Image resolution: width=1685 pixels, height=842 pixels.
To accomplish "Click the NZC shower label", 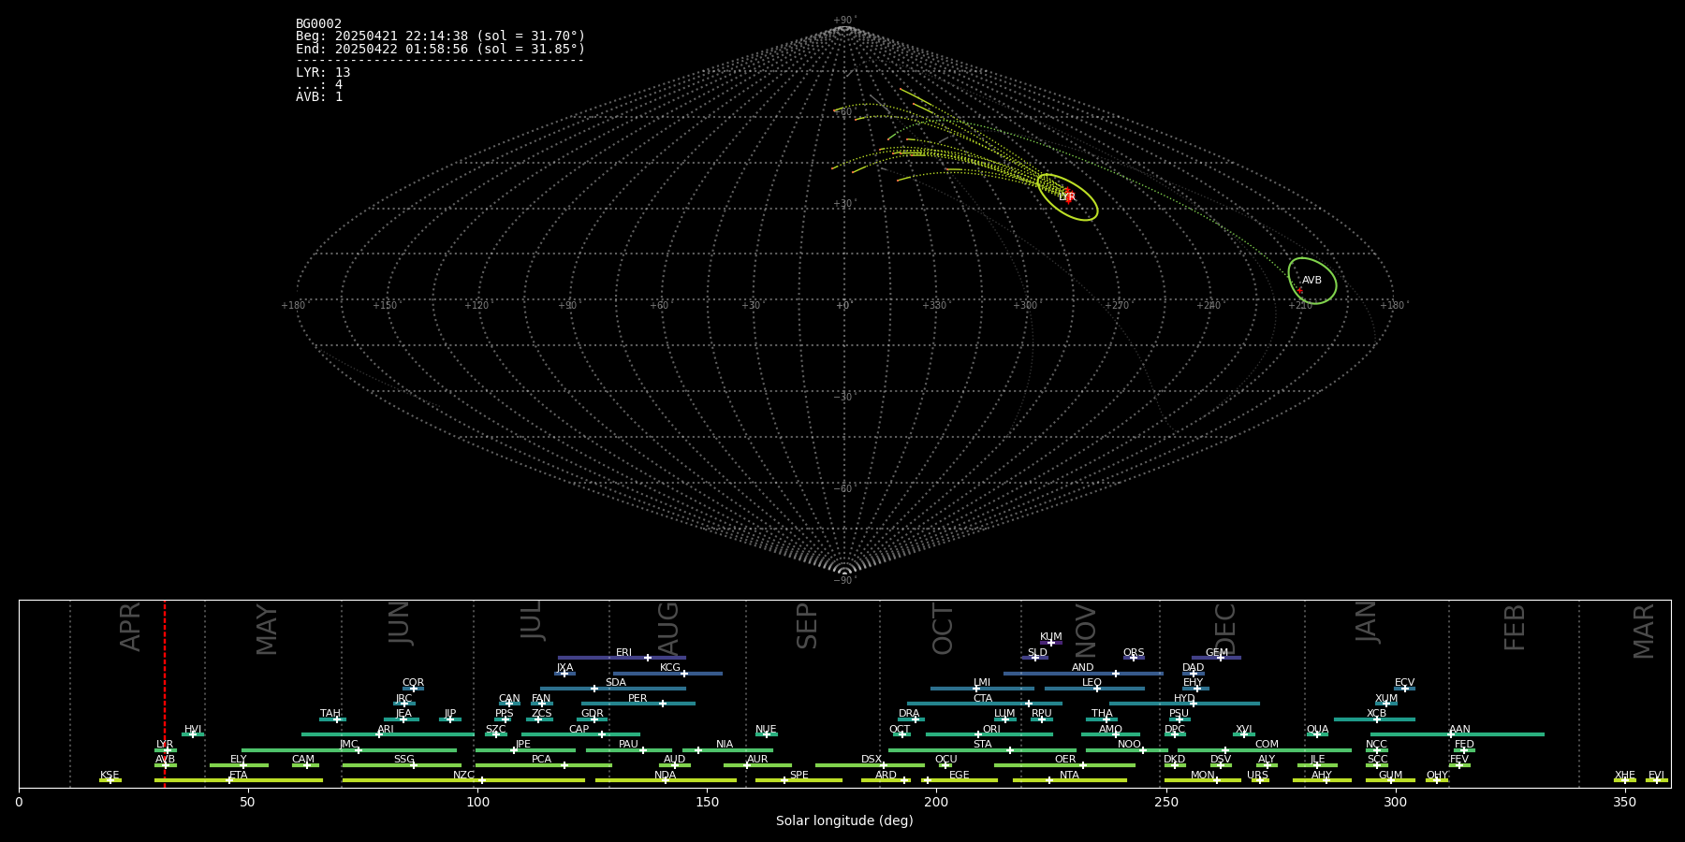I will pyautogui.click(x=463, y=776).
